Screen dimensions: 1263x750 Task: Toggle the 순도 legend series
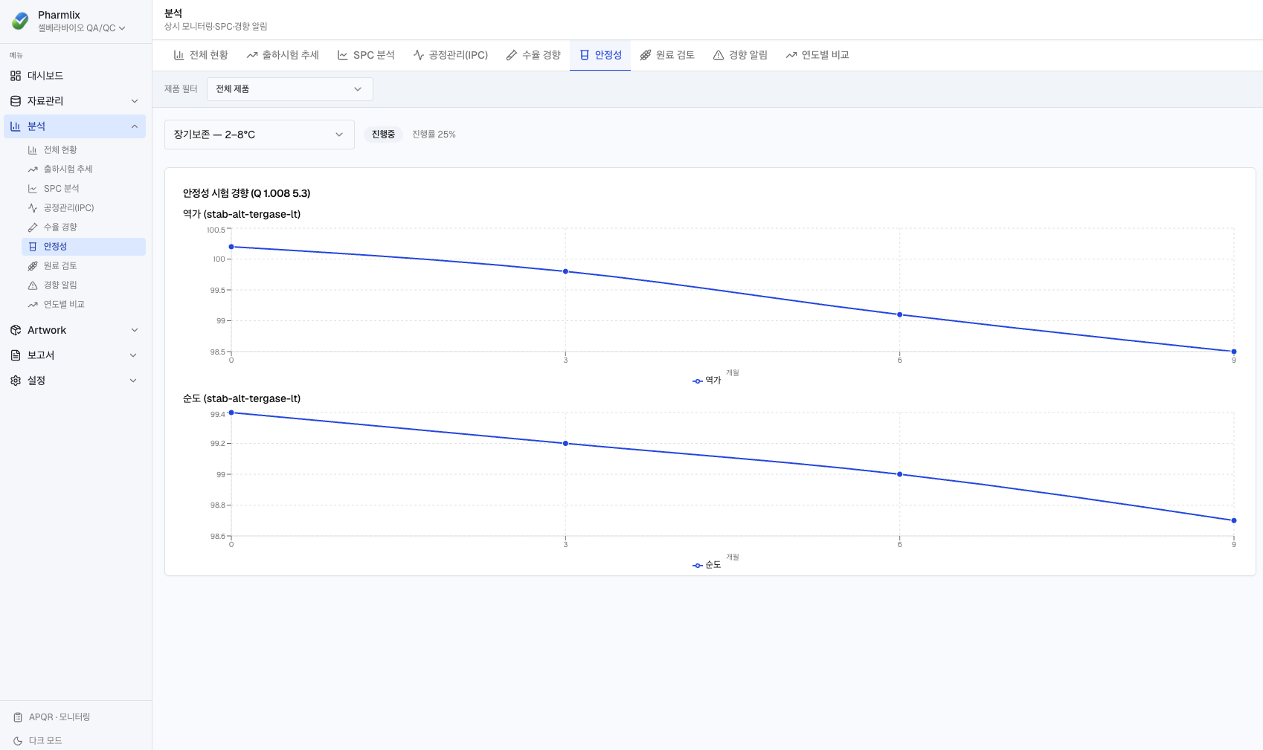tap(707, 565)
